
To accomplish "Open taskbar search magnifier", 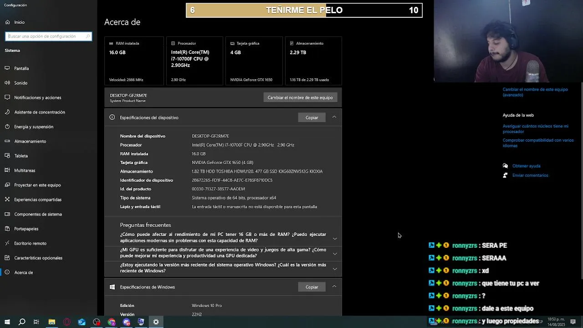I will pyautogui.click(x=22, y=322).
